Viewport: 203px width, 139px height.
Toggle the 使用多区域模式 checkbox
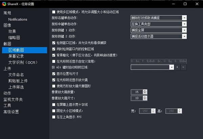coord(54,12)
